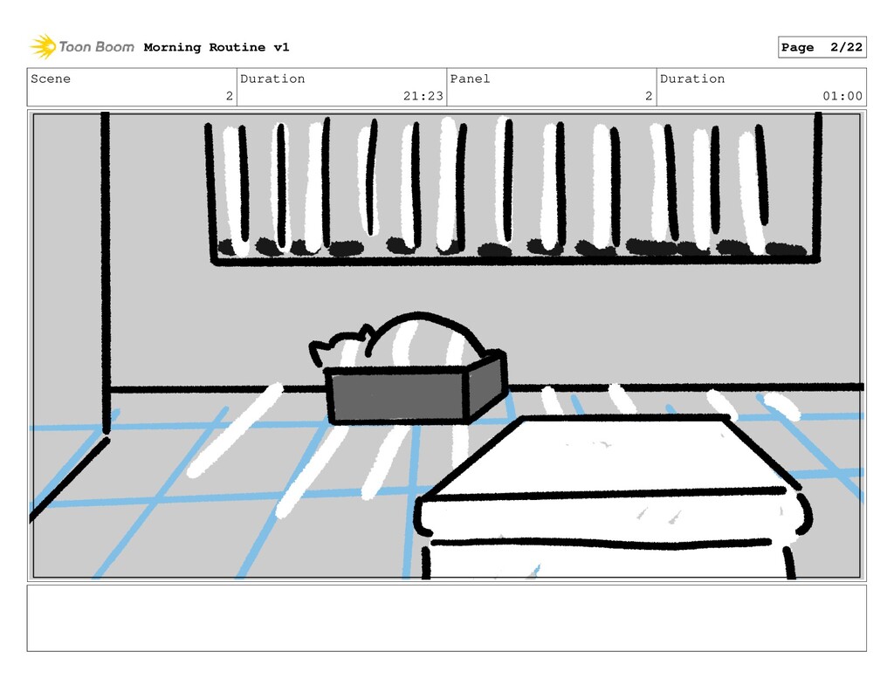The height and width of the screenshot is (692, 894).
Task: Select the title Morning Routine v1
Action: click(217, 47)
